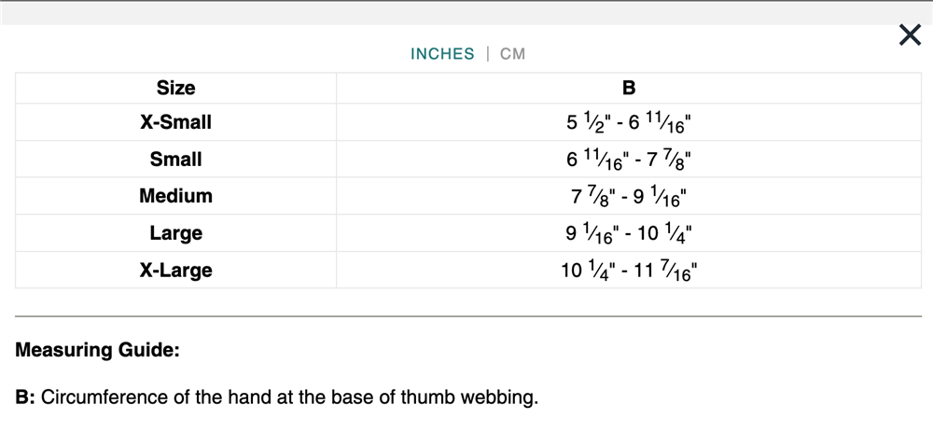Select the Large size row label
This screenshot has height=446, width=933.
[175, 233]
